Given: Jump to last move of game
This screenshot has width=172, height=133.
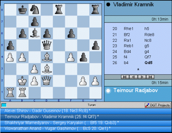Looking at the screenshot, I should (150, 77).
